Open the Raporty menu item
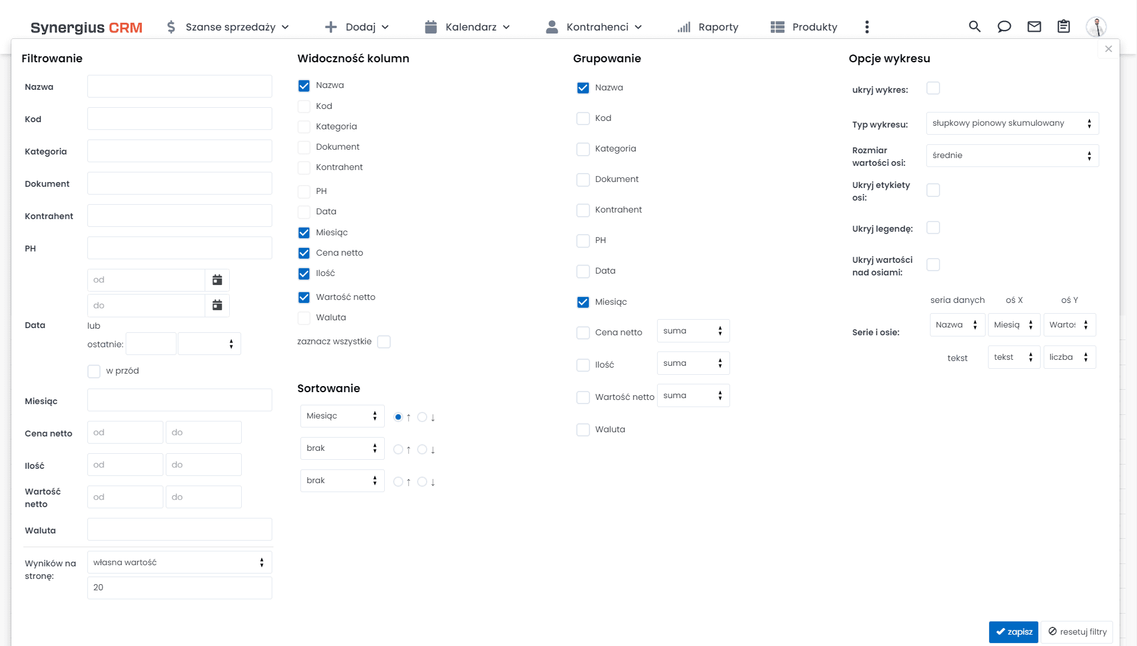 [708, 27]
